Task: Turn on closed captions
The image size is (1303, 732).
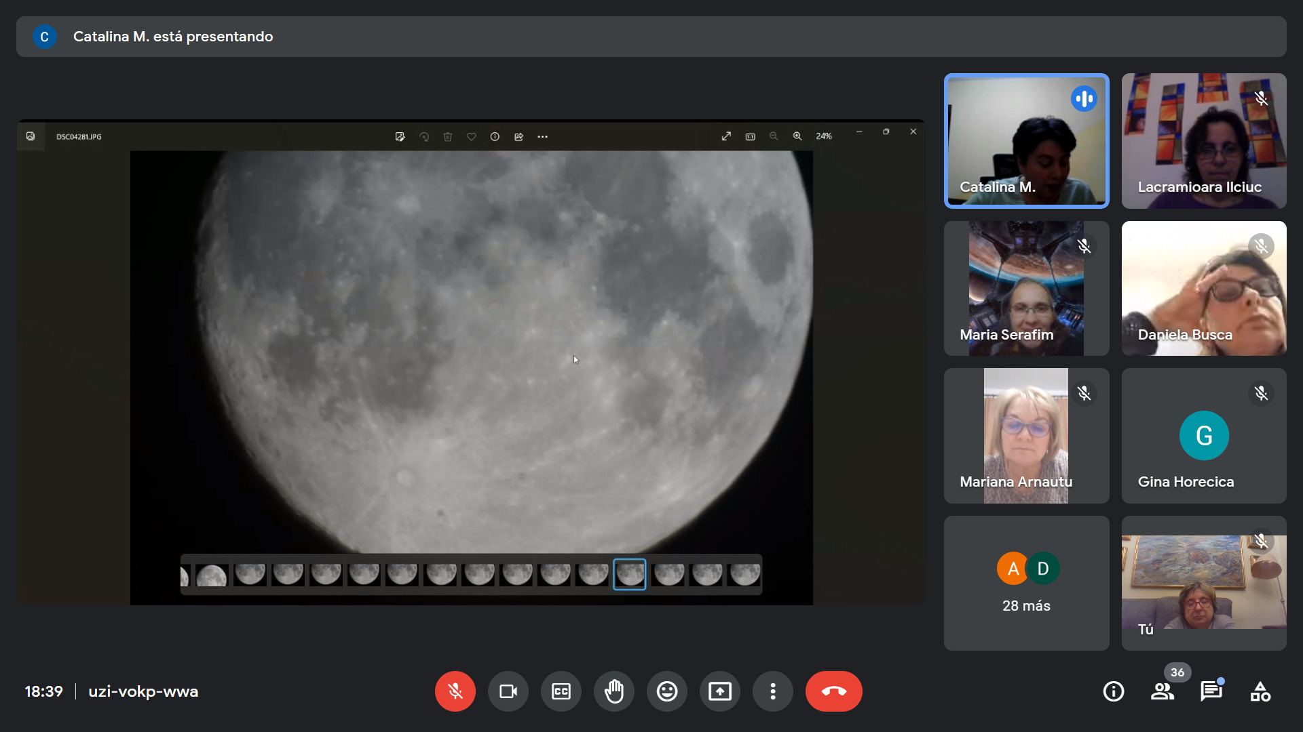Action: [x=561, y=691]
